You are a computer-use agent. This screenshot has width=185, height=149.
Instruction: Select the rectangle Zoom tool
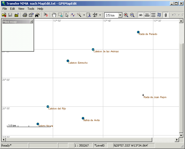point(60,15)
